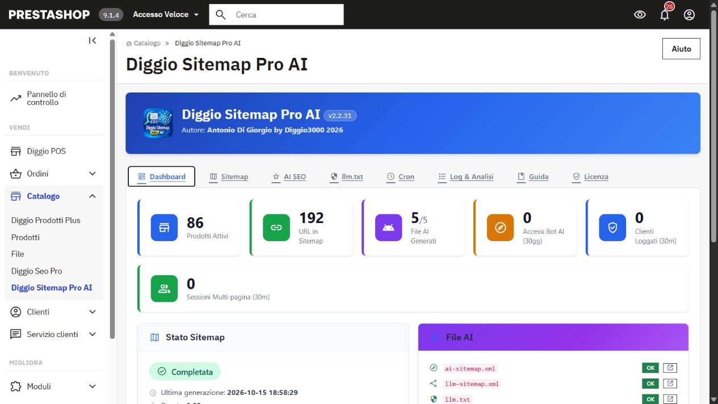Click the Servizio clienti chat icon
This screenshot has height=404, width=718.
point(16,334)
